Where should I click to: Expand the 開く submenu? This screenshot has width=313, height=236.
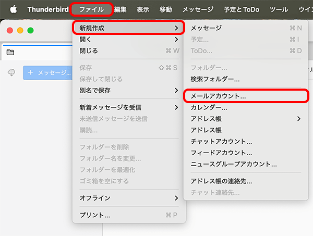point(128,39)
